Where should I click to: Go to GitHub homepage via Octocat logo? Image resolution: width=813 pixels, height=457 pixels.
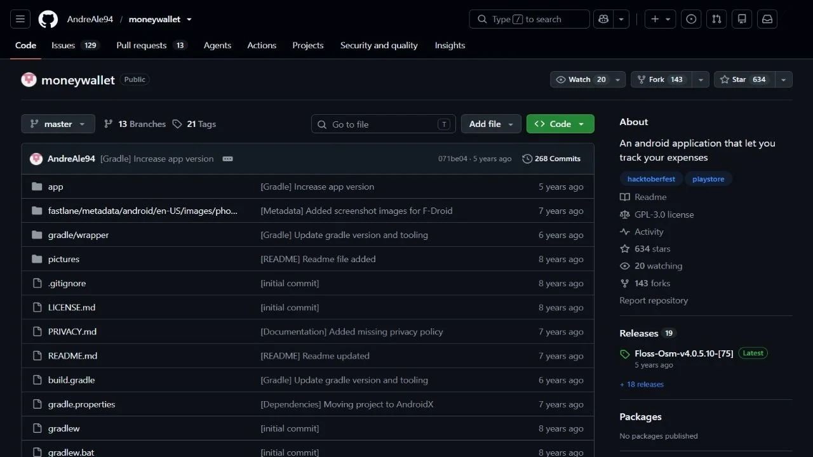[48, 19]
